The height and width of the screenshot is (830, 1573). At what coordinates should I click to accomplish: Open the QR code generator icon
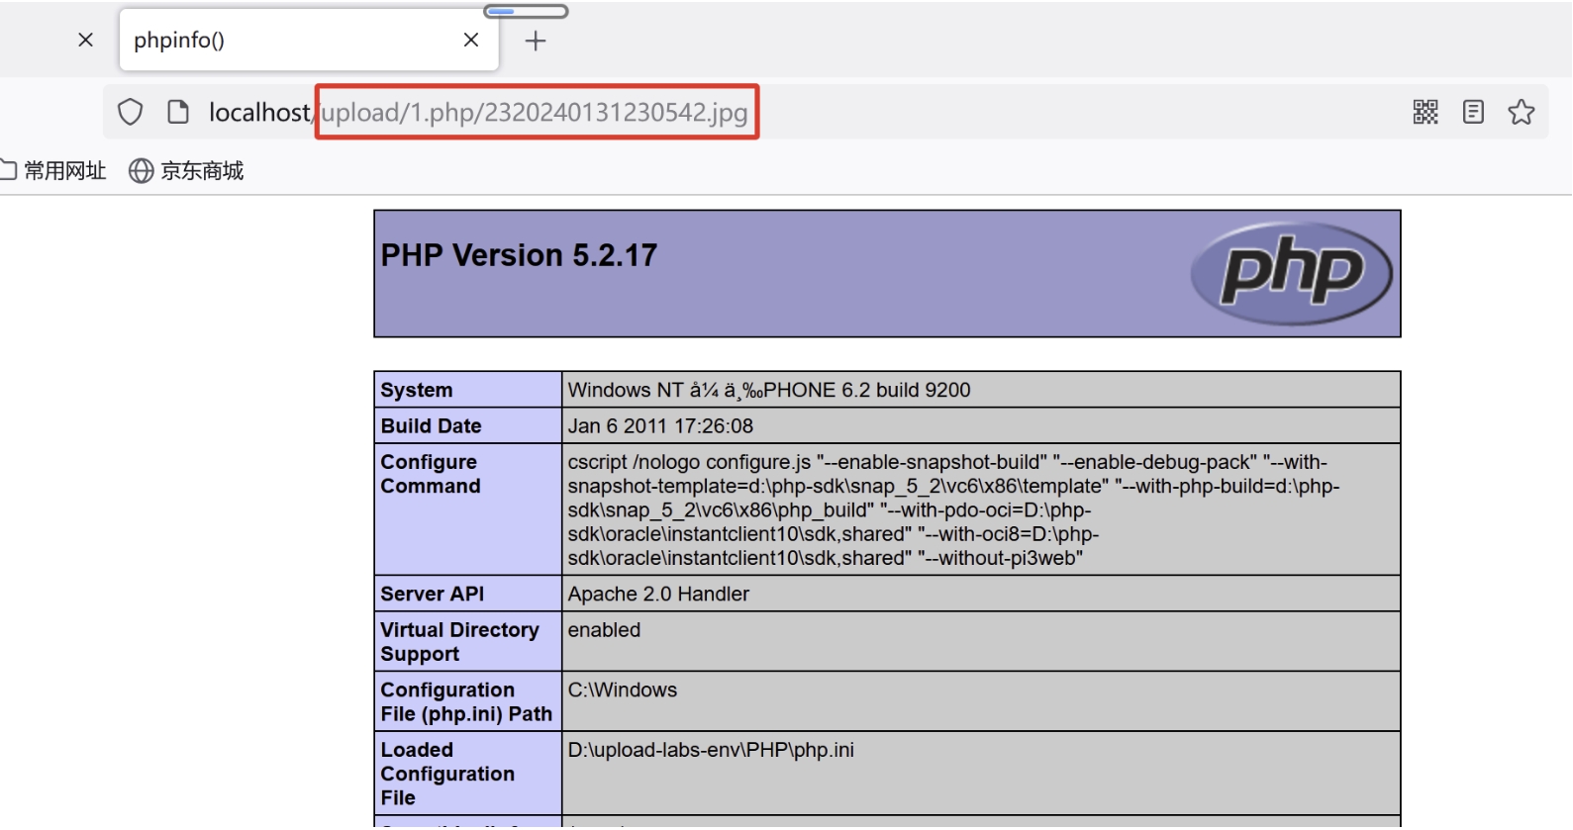1426,112
